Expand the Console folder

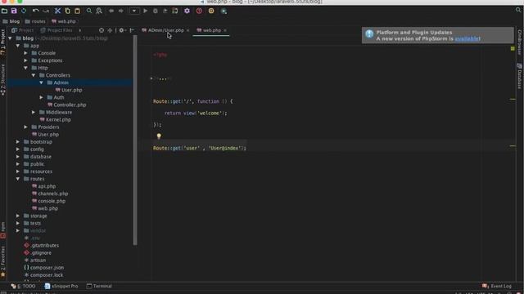25,53
